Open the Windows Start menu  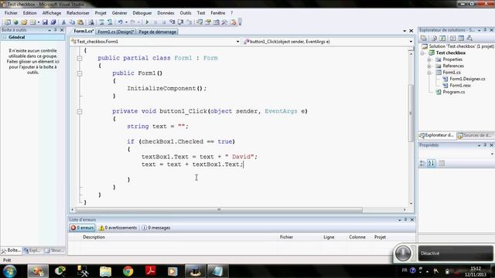[9, 271]
